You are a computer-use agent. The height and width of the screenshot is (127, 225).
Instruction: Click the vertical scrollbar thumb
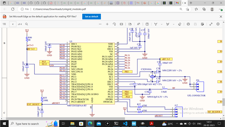(224, 102)
